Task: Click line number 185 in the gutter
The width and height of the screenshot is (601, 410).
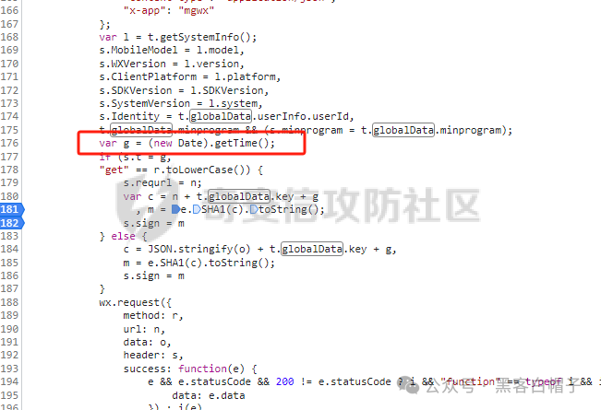Action: pos(9,263)
